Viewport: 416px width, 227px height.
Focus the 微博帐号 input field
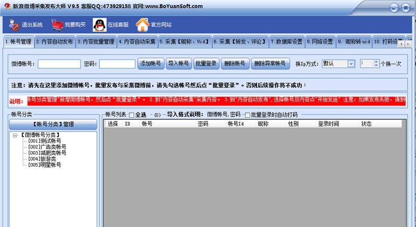59,64
